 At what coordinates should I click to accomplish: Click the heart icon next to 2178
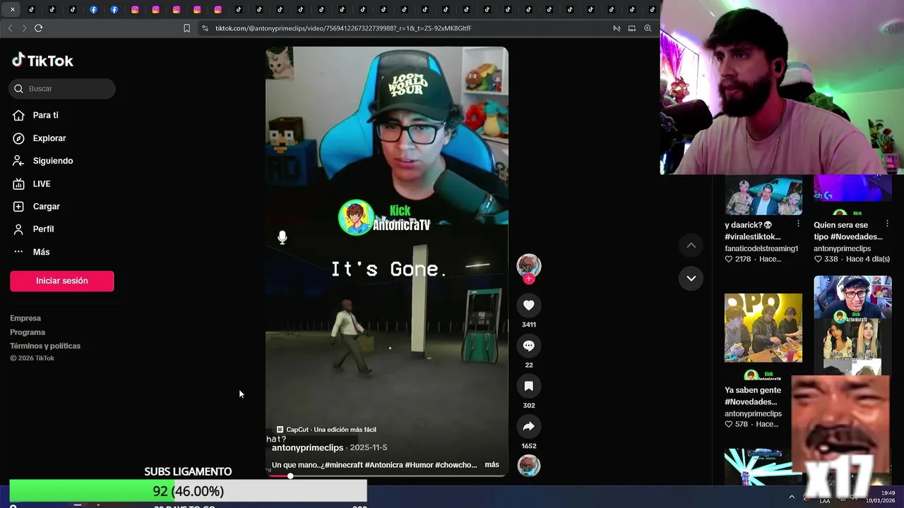point(729,259)
